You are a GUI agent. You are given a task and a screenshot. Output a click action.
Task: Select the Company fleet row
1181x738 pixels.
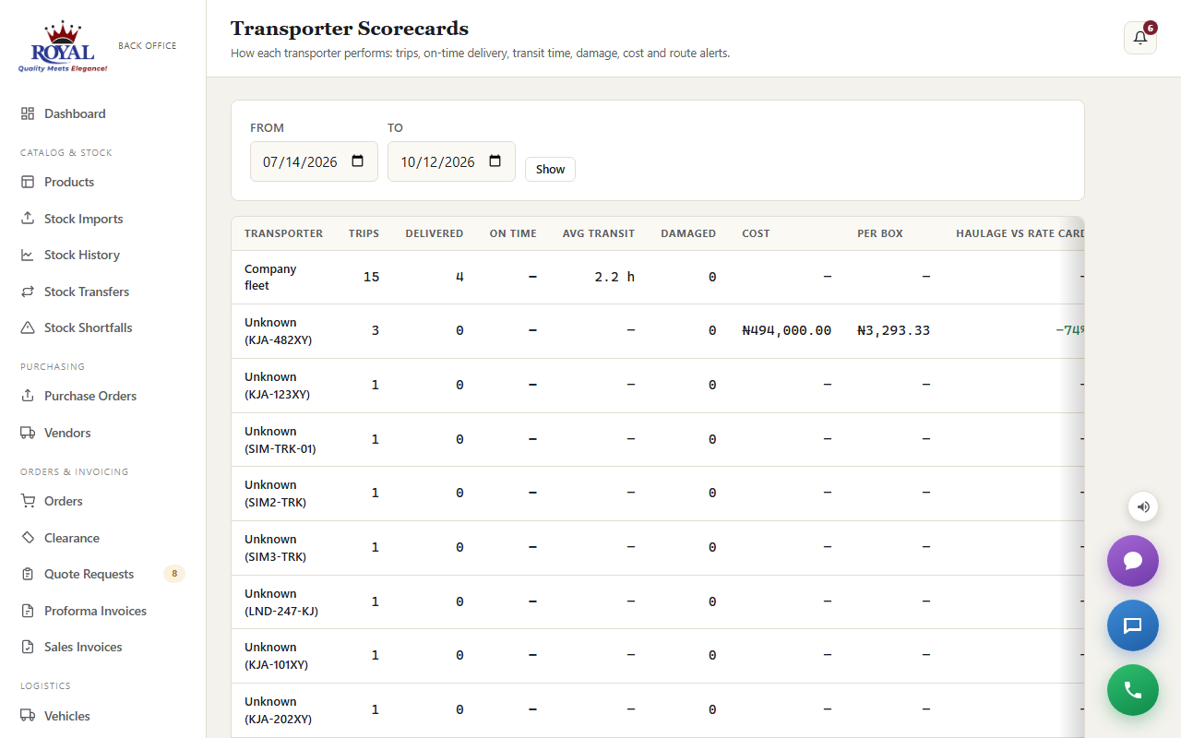tap(657, 278)
